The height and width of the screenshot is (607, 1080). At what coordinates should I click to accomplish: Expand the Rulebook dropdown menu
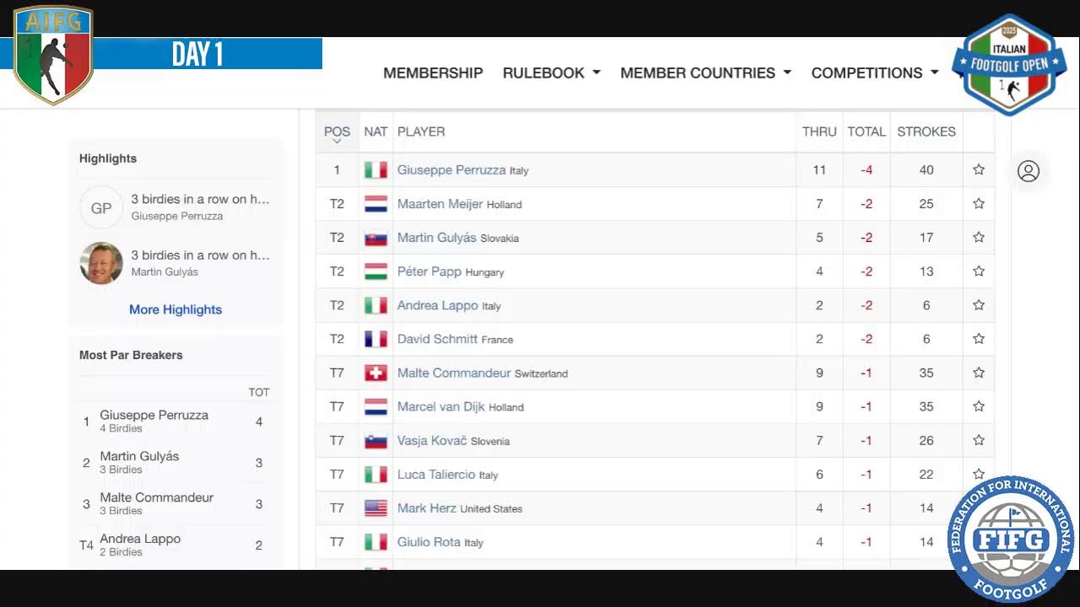551,73
